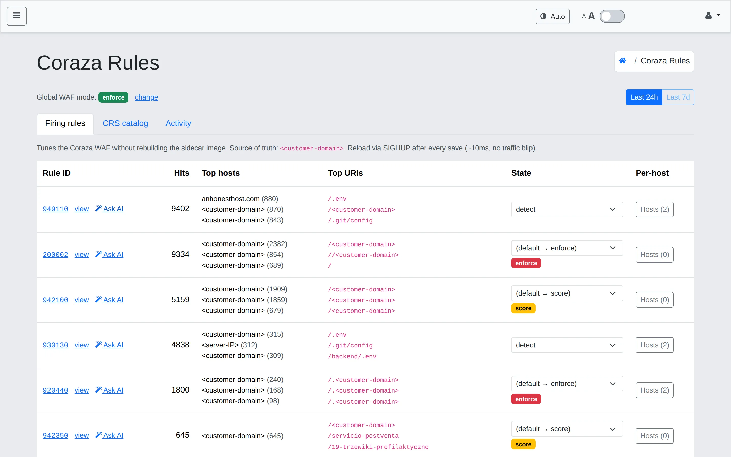This screenshot has width=731, height=457.
Task: Open state dropdown for rule 930130
Action: [567, 345]
